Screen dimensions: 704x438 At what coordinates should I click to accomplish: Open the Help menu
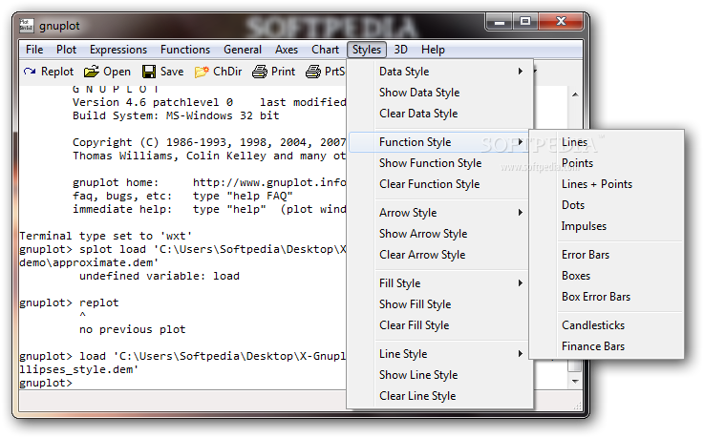coord(433,50)
